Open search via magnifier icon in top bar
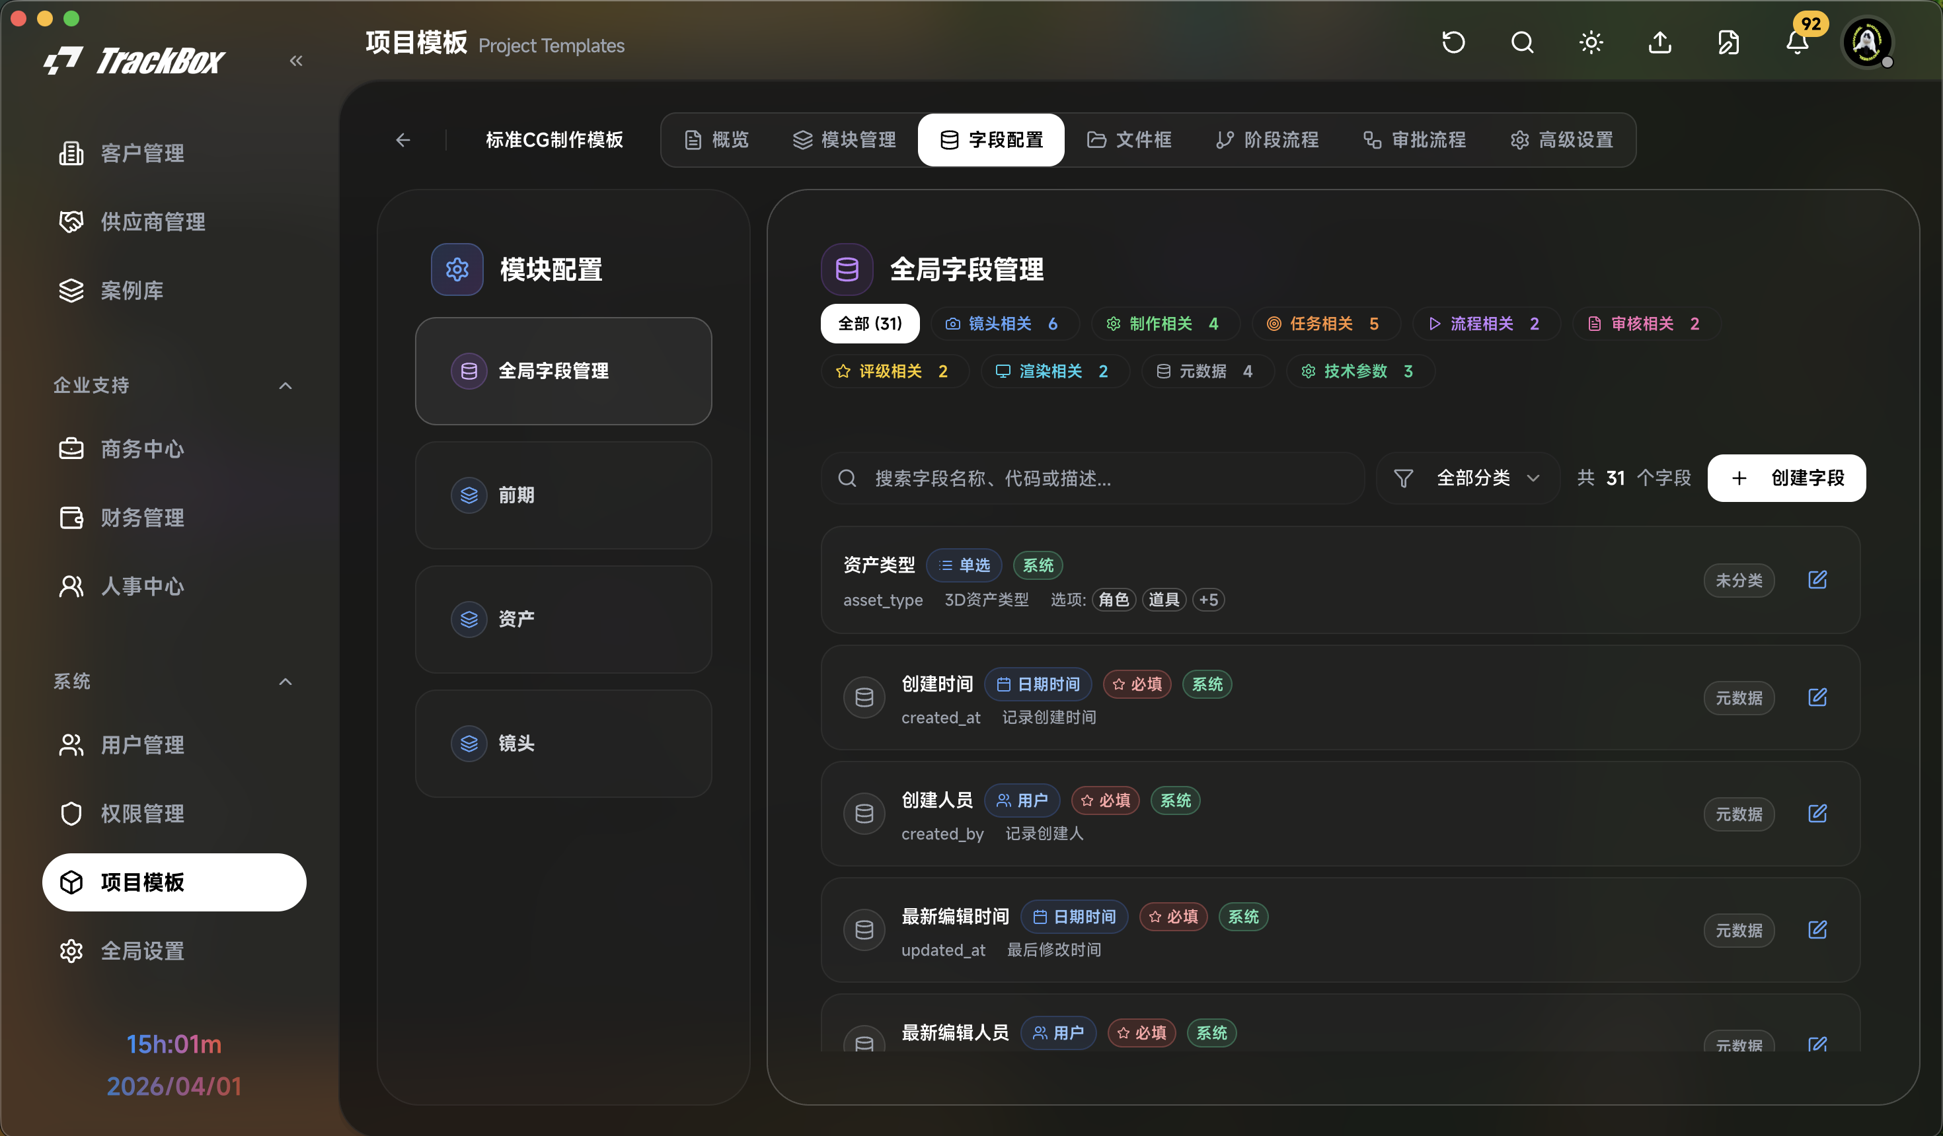The width and height of the screenshot is (1943, 1136). point(1522,42)
